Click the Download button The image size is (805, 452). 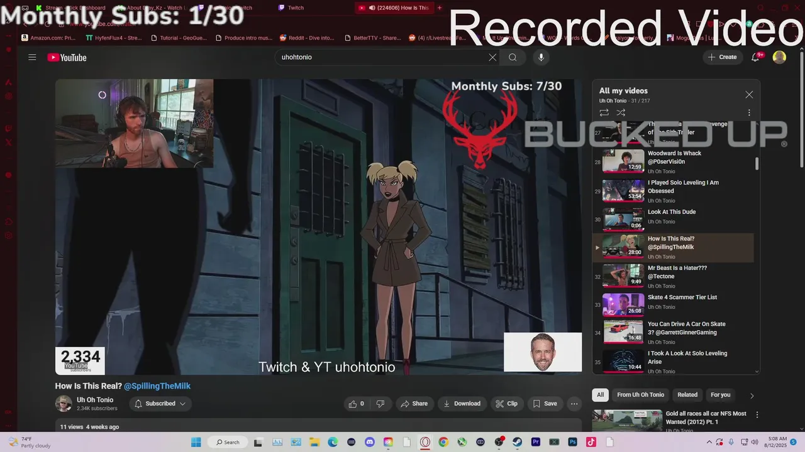pos(462,404)
